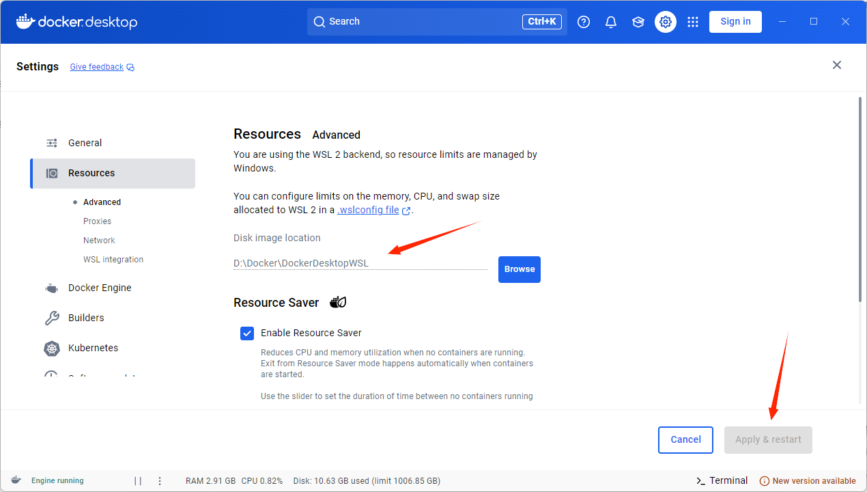The height and width of the screenshot is (492, 867).
Task: Click the Settings title text
Action: point(38,67)
